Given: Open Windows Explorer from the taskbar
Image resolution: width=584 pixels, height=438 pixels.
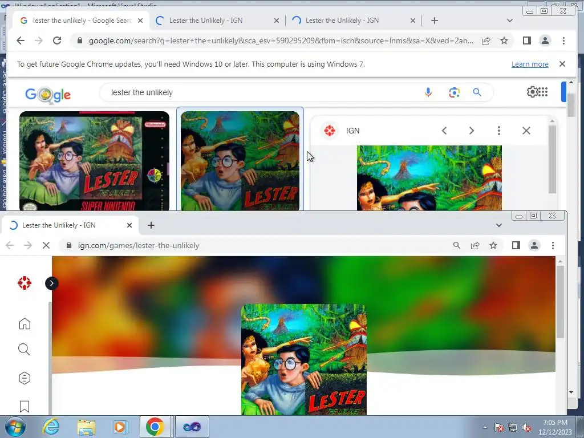Looking at the screenshot, I should [86, 427].
